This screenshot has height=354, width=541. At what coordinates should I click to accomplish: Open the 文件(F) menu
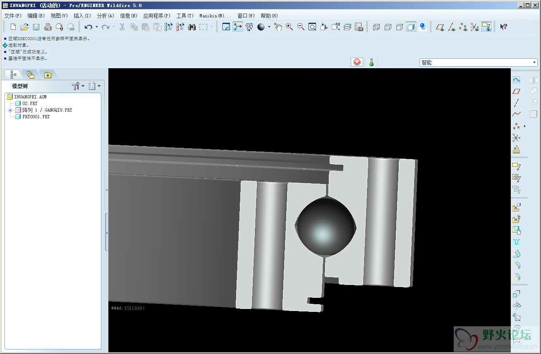pyautogui.click(x=12, y=16)
